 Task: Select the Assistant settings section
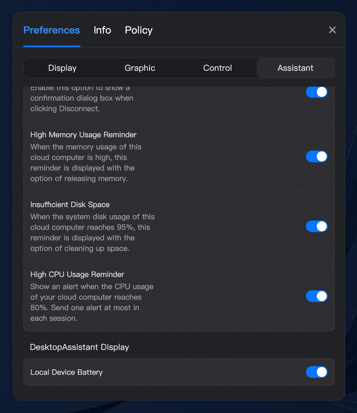(295, 68)
